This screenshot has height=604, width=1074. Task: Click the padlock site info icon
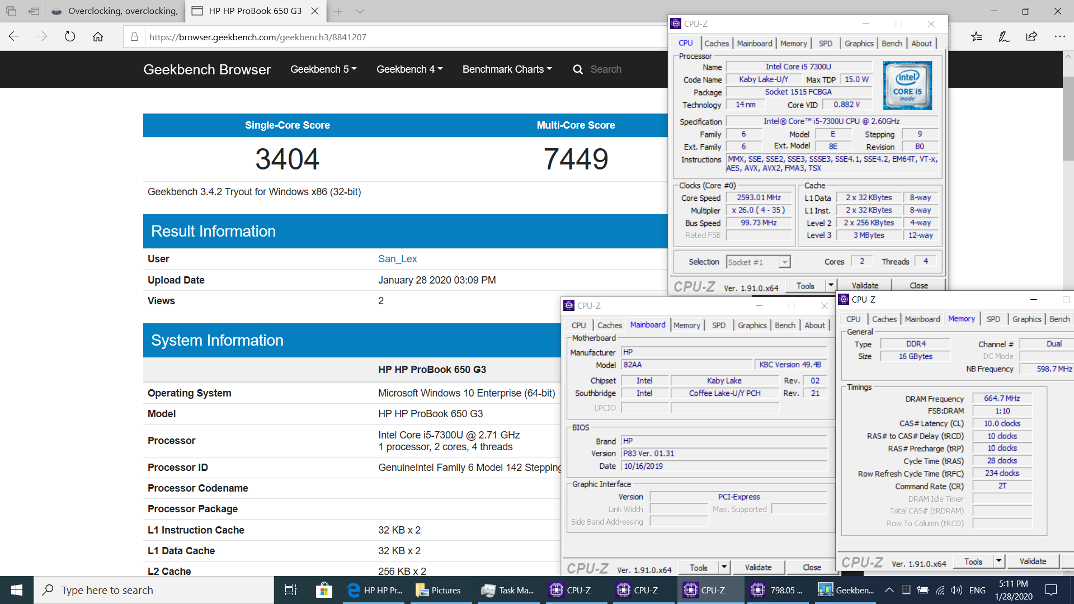point(134,37)
